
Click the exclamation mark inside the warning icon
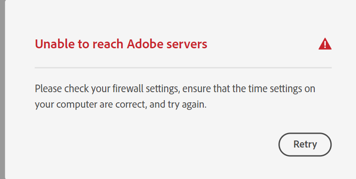(325, 44)
